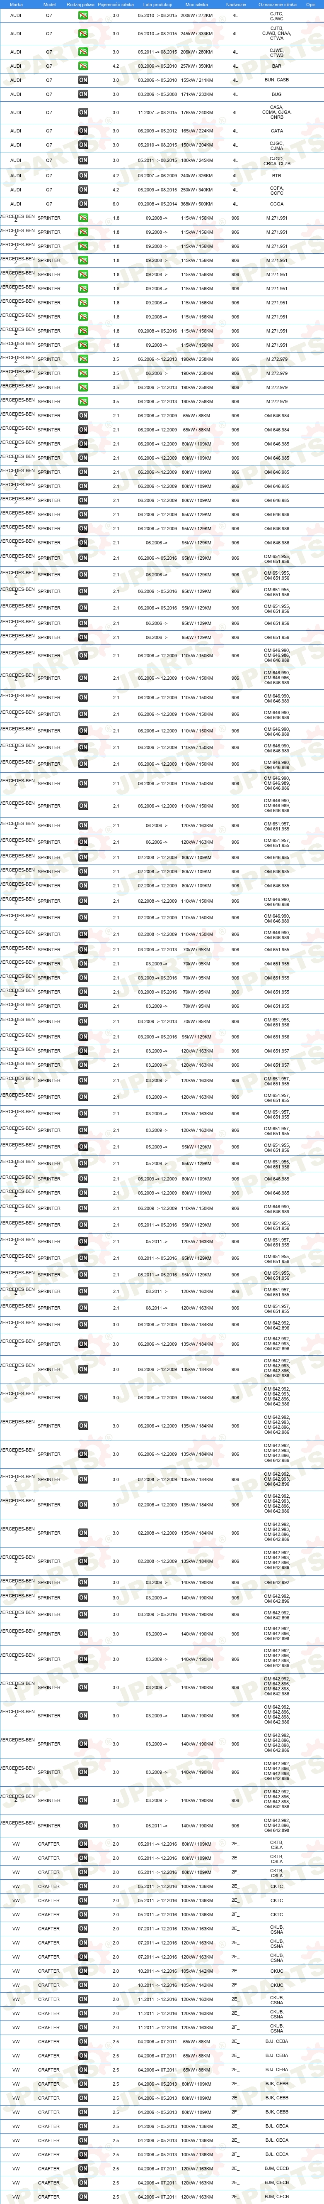Click the Nadwozie column header
Image resolution: width=324 pixels, height=2204 pixels.
236,4
